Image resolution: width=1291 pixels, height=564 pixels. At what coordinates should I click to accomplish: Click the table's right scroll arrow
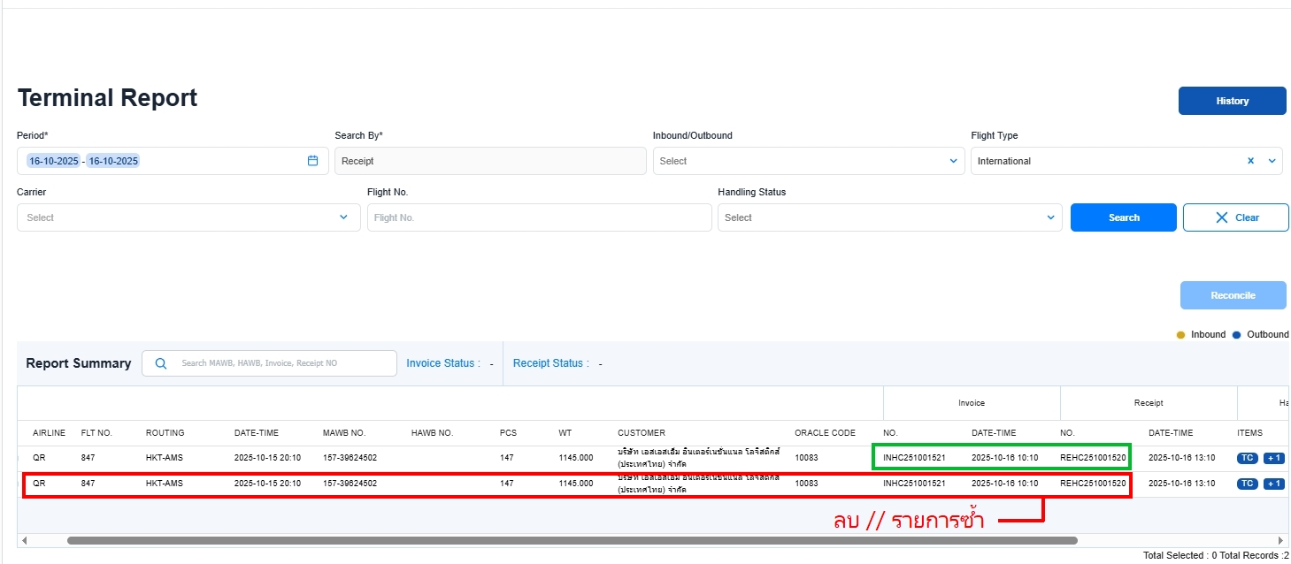tap(1280, 540)
